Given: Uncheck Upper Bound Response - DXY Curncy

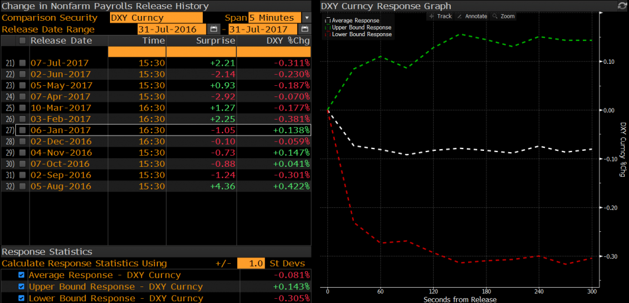Looking at the screenshot, I should (21, 287).
